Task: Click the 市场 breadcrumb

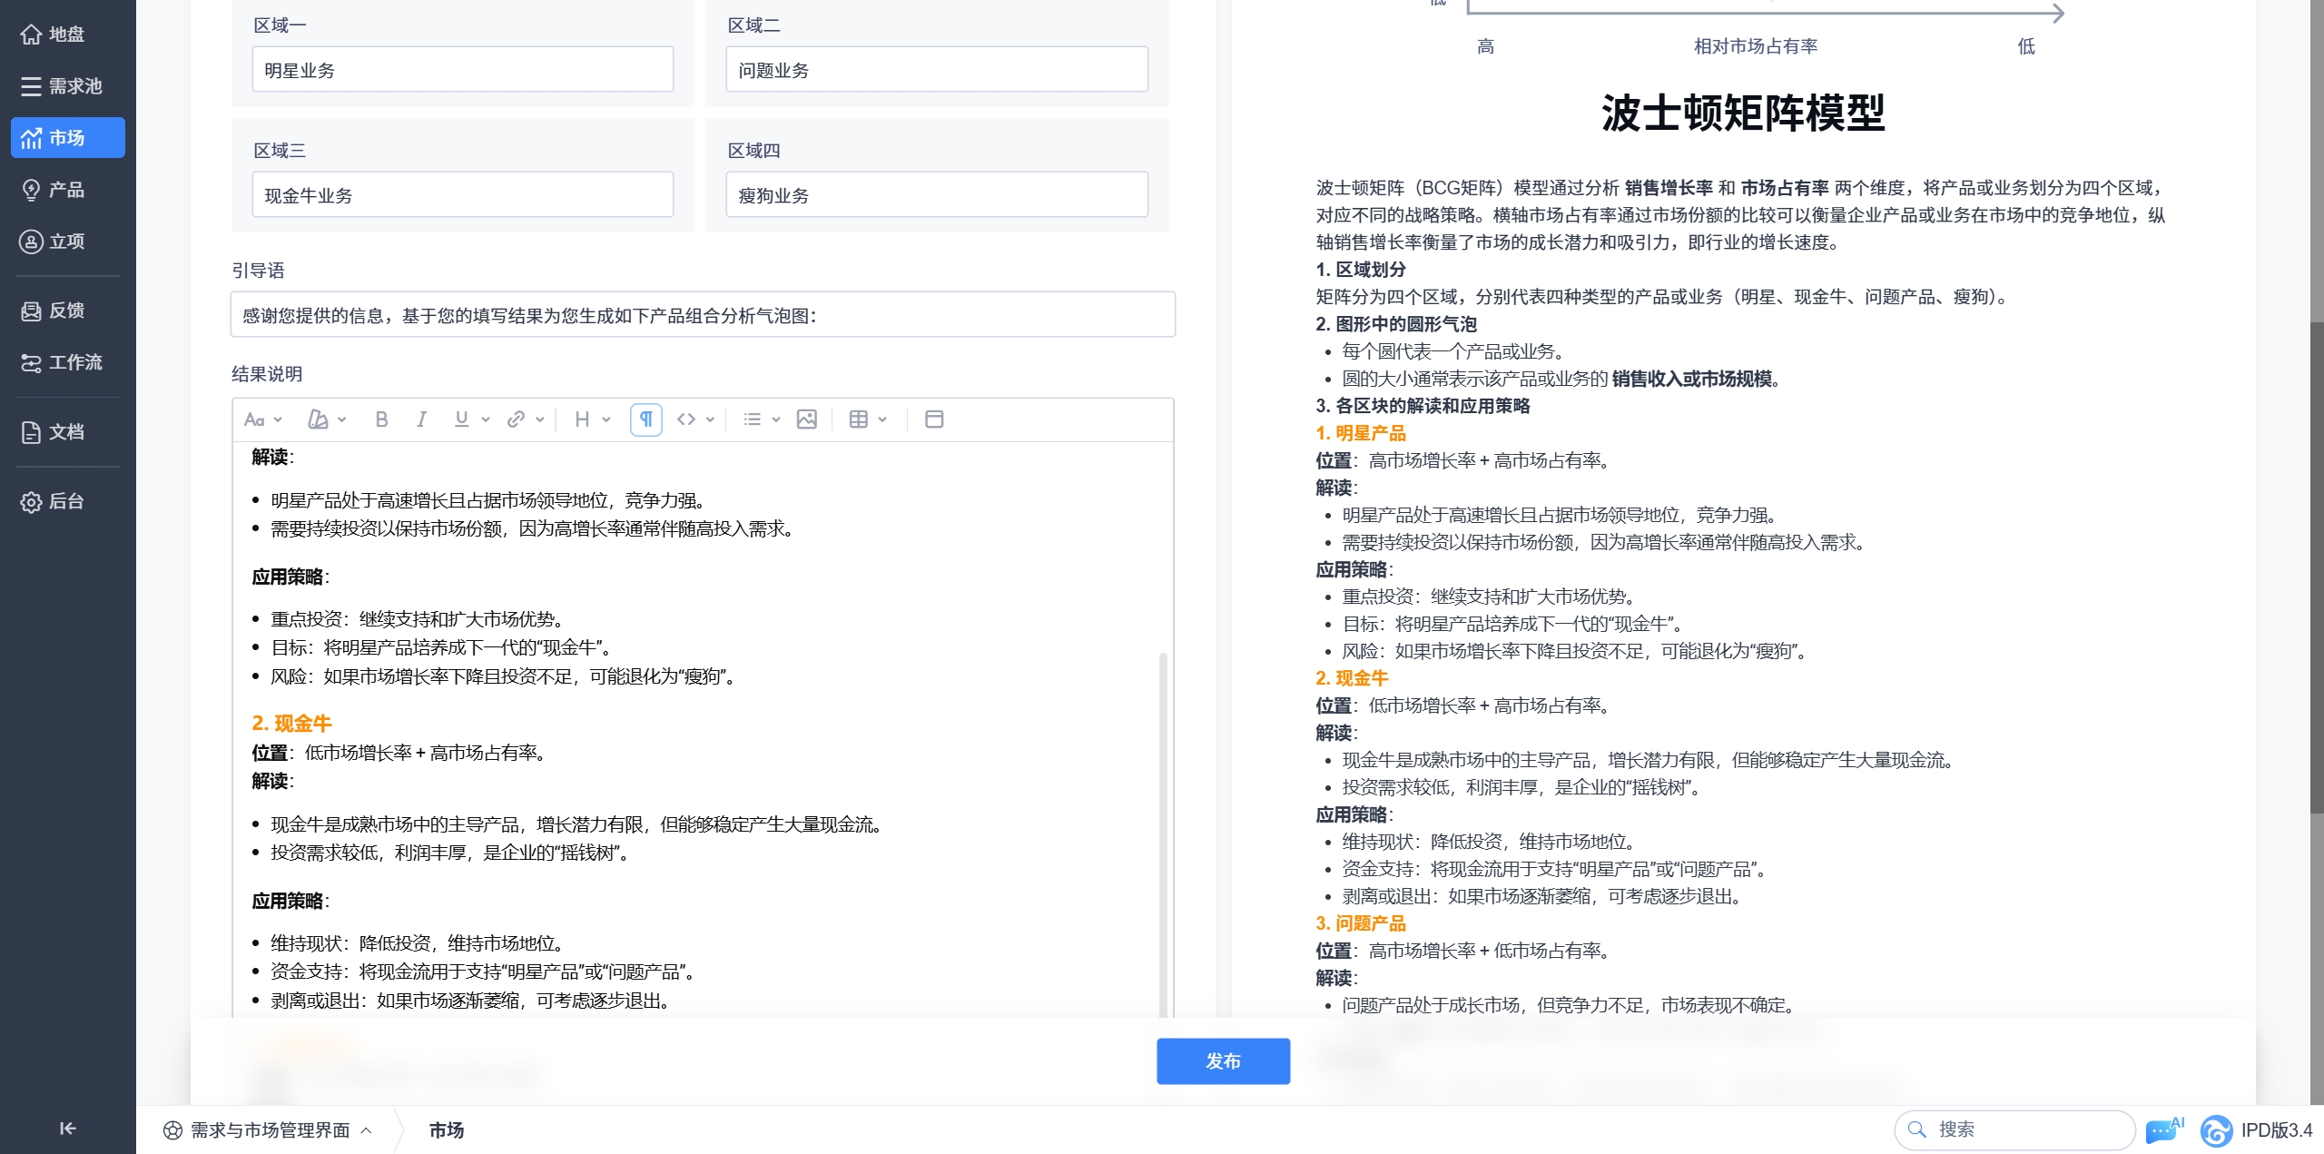Action: point(446,1130)
